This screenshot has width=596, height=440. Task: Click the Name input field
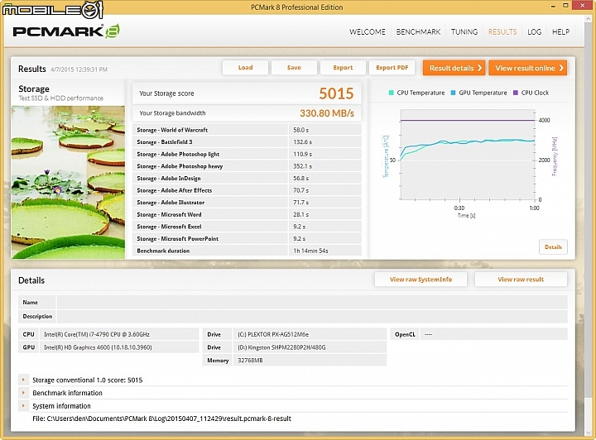pyautogui.click(x=312, y=302)
